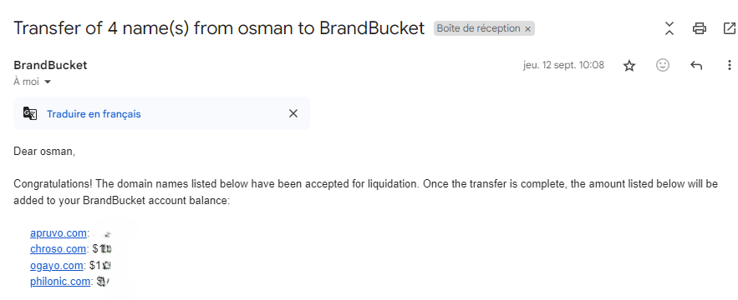Click the email subject title text
Viewport: 738px width, 300px height.
pyautogui.click(x=219, y=28)
